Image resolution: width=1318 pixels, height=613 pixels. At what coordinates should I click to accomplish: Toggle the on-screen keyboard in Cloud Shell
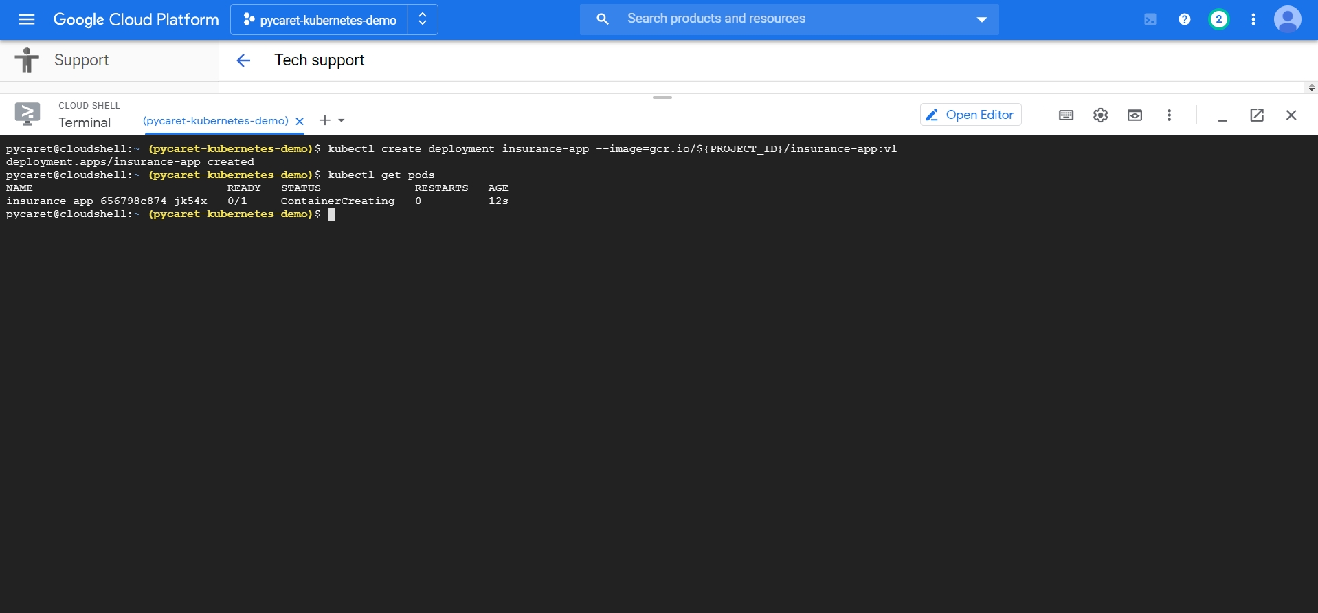[1066, 115]
